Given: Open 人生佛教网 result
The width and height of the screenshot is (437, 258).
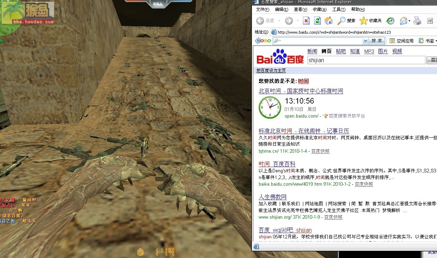Looking at the screenshot, I should (x=273, y=197).
